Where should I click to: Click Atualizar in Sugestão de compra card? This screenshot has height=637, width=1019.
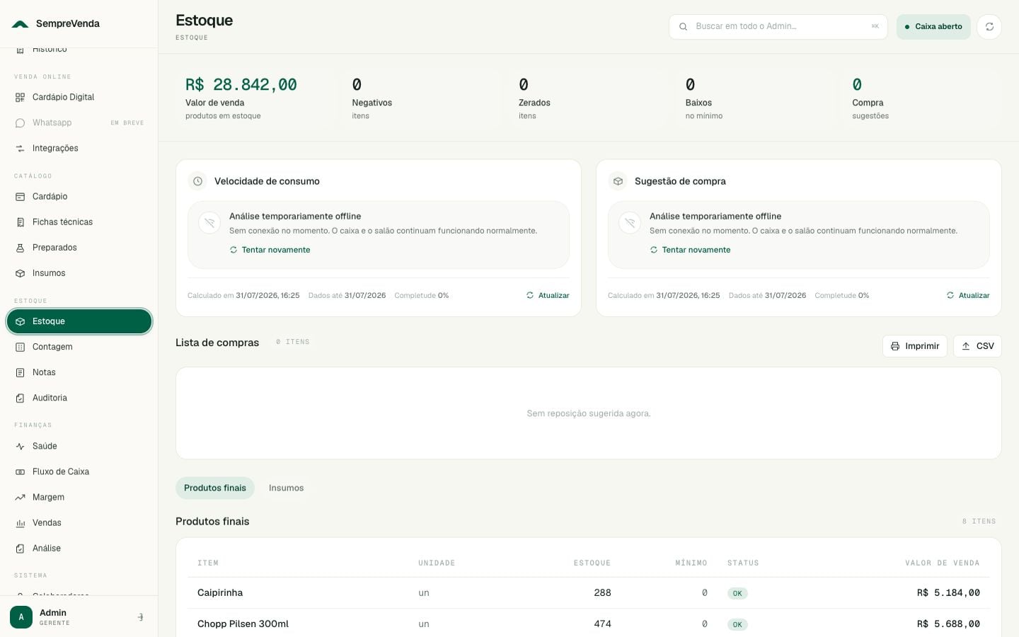[x=968, y=295]
